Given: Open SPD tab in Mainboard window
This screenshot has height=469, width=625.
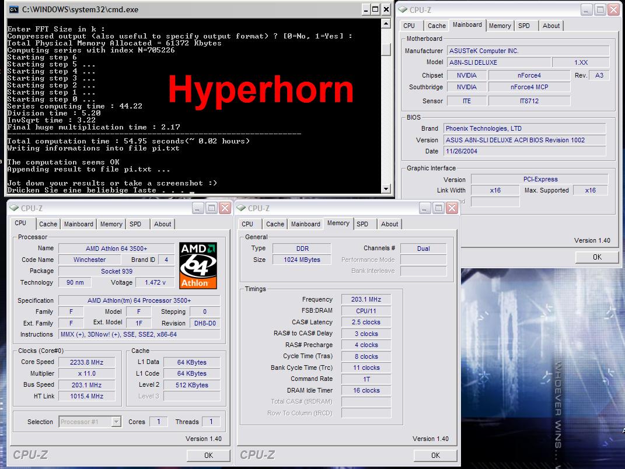Looking at the screenshot, I should pos(524,26).
